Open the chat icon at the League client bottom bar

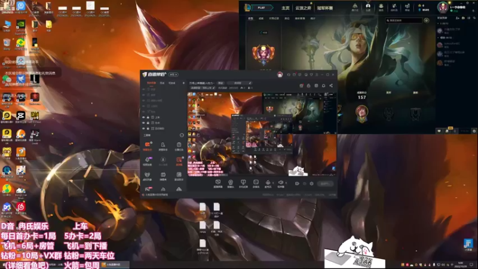pos(439,131)
